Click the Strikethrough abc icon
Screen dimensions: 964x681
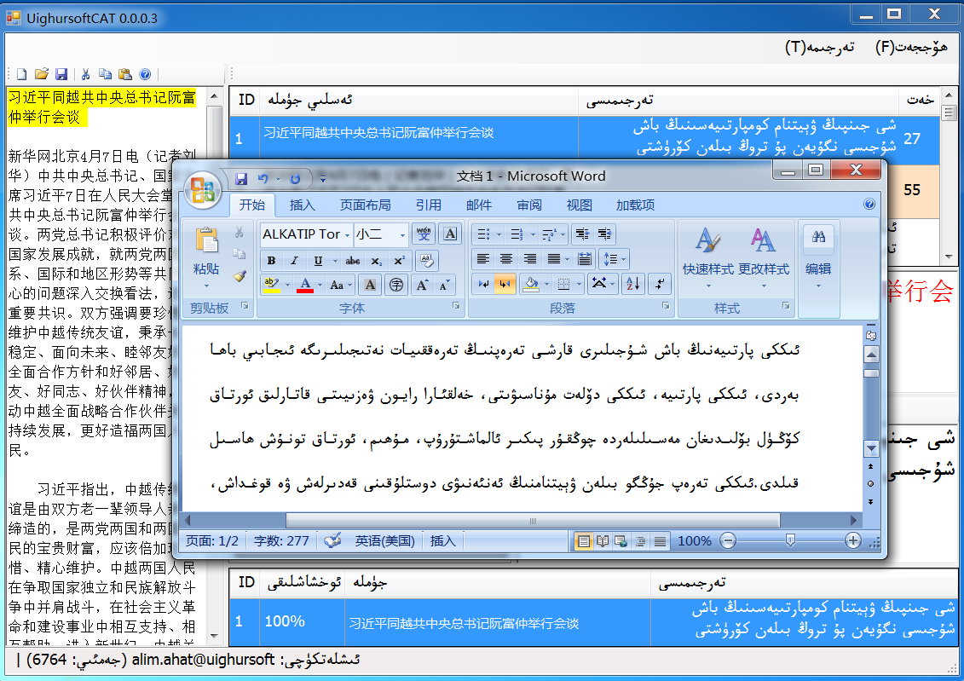tap(353, 261)
